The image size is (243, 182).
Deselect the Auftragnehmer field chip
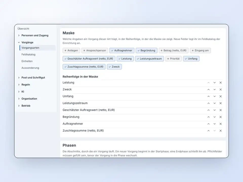click(122, 51)
